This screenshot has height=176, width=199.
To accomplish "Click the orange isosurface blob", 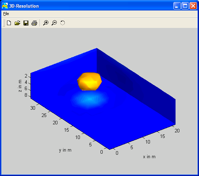I will 89,81.
